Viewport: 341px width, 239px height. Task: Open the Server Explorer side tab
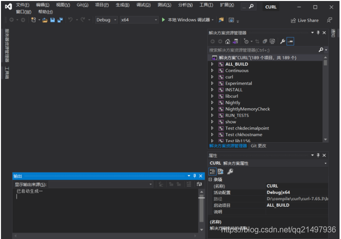coord(7,45)
